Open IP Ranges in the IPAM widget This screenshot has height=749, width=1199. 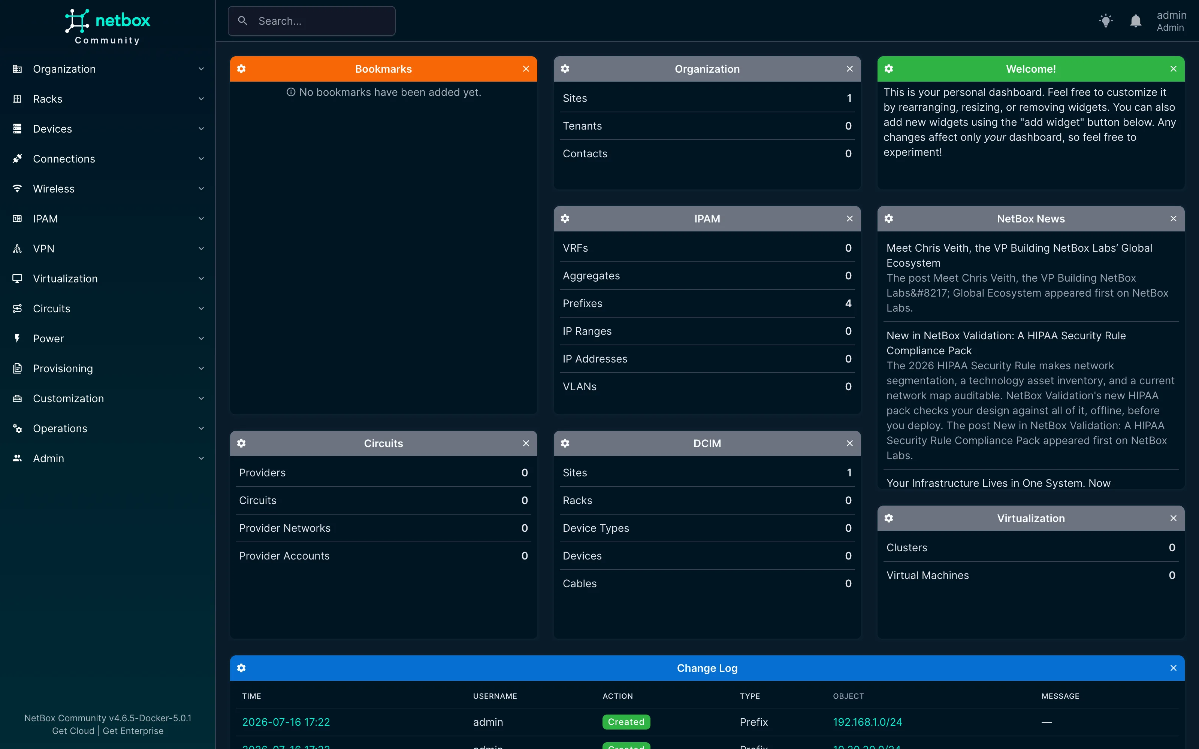(707, 331)
